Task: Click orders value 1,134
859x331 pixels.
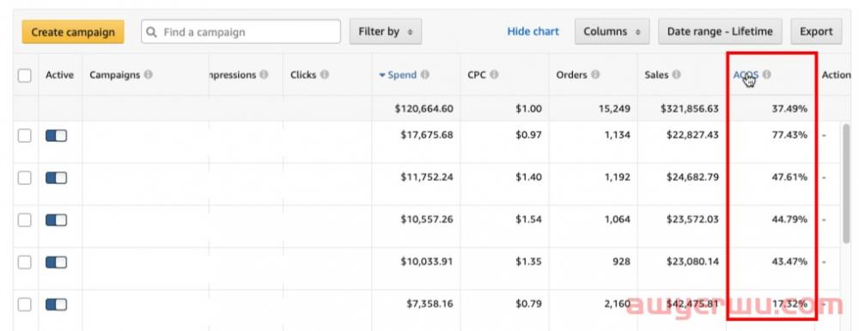Action: point(618,135)
